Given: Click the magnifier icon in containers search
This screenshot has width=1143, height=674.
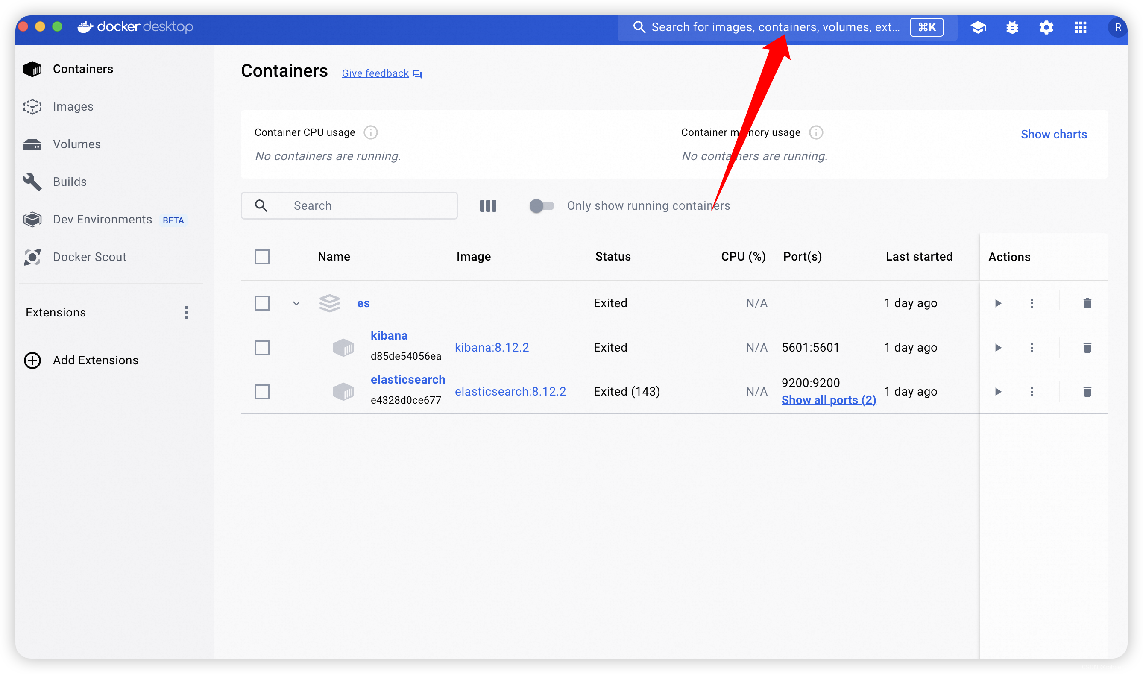Looking at the screenshot, I should pos(261,206).
